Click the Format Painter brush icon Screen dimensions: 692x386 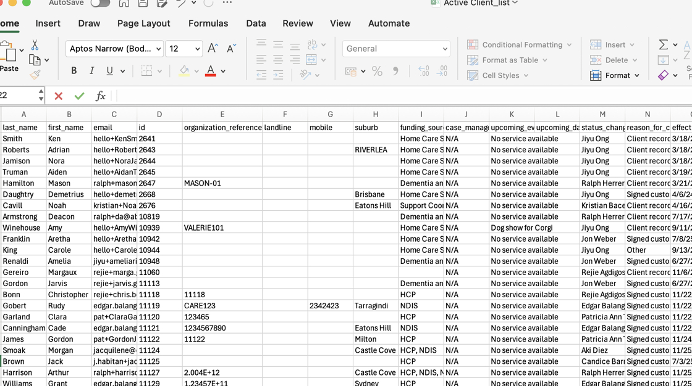click(35, 75)
